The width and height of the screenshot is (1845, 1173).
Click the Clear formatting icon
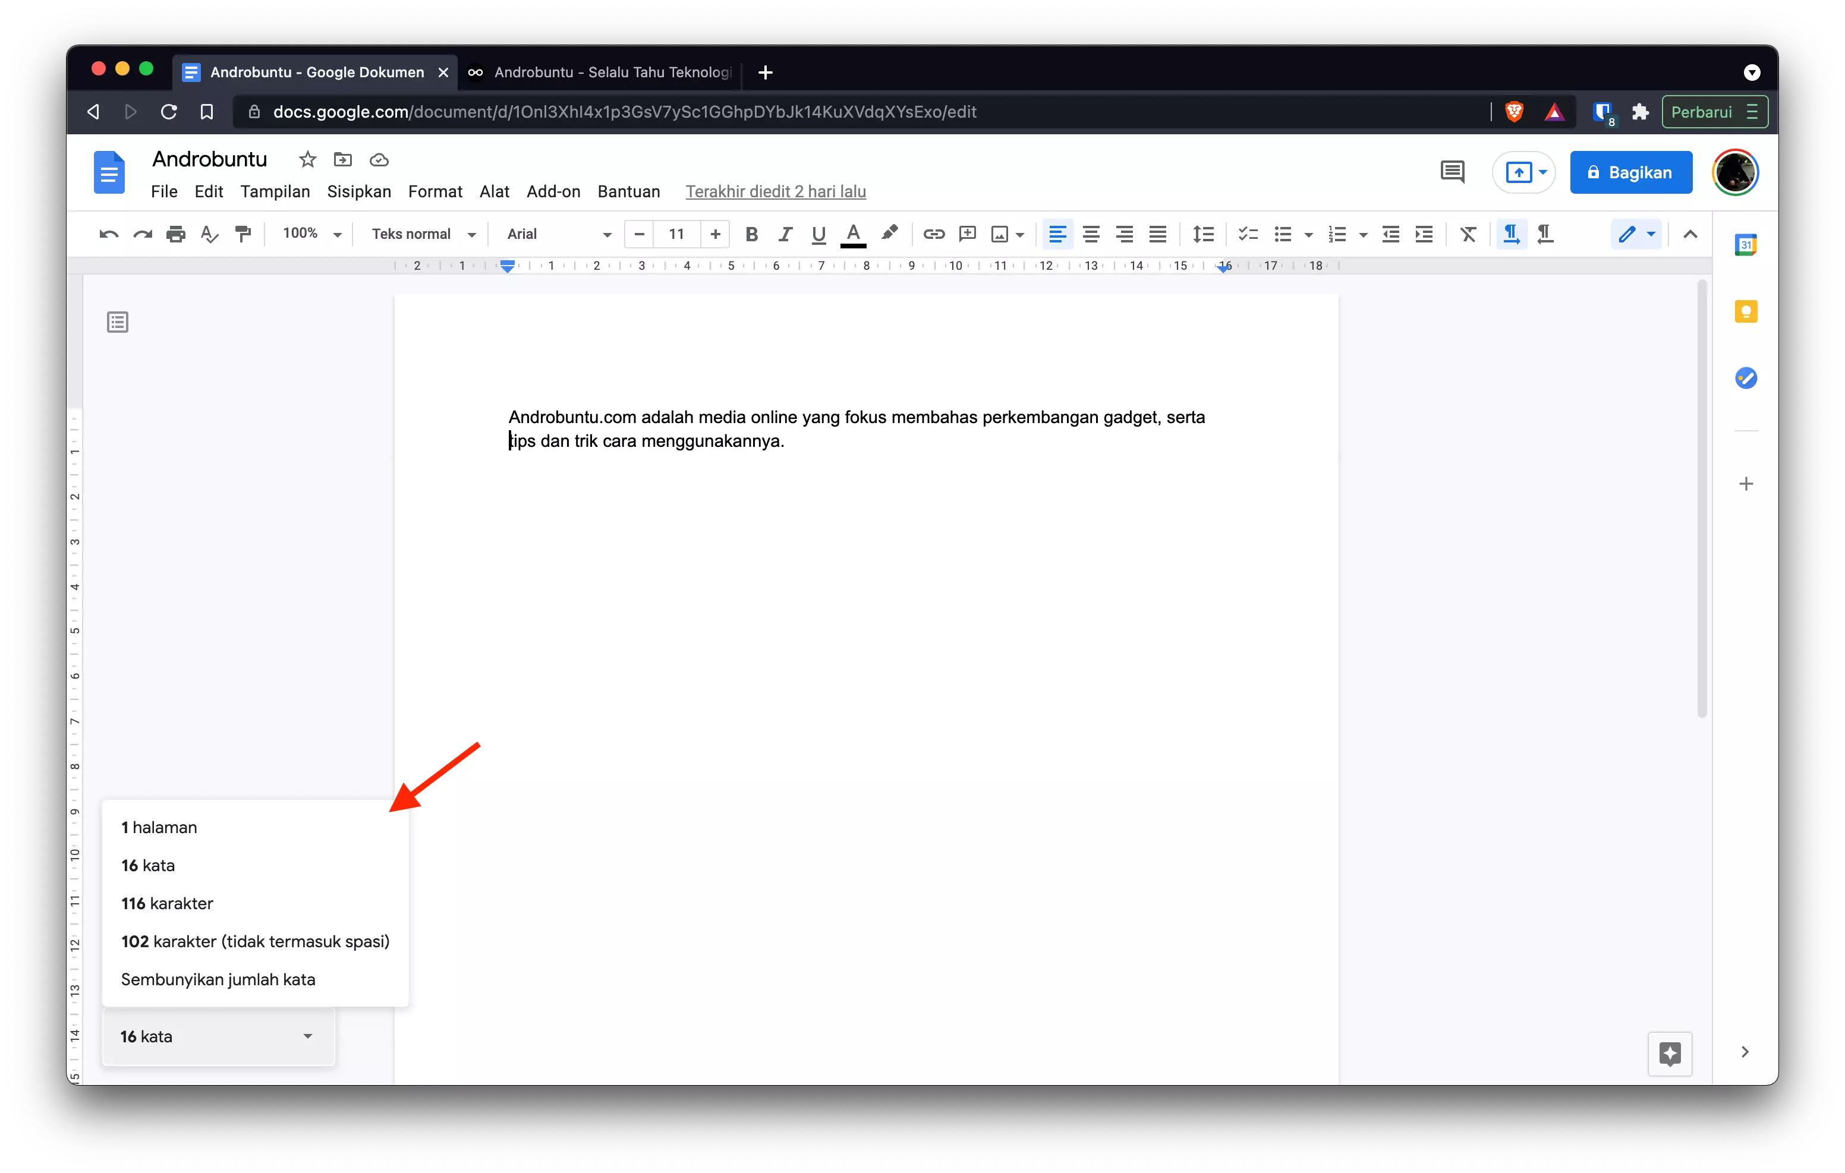pyautogui.click(x=1468, y=234)
